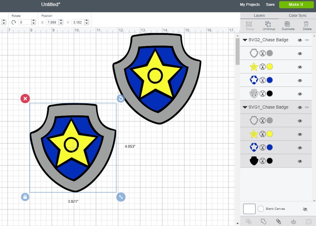Click the layers panel scroll up arrow
The image size is (316, 226).
coord(314,36)
